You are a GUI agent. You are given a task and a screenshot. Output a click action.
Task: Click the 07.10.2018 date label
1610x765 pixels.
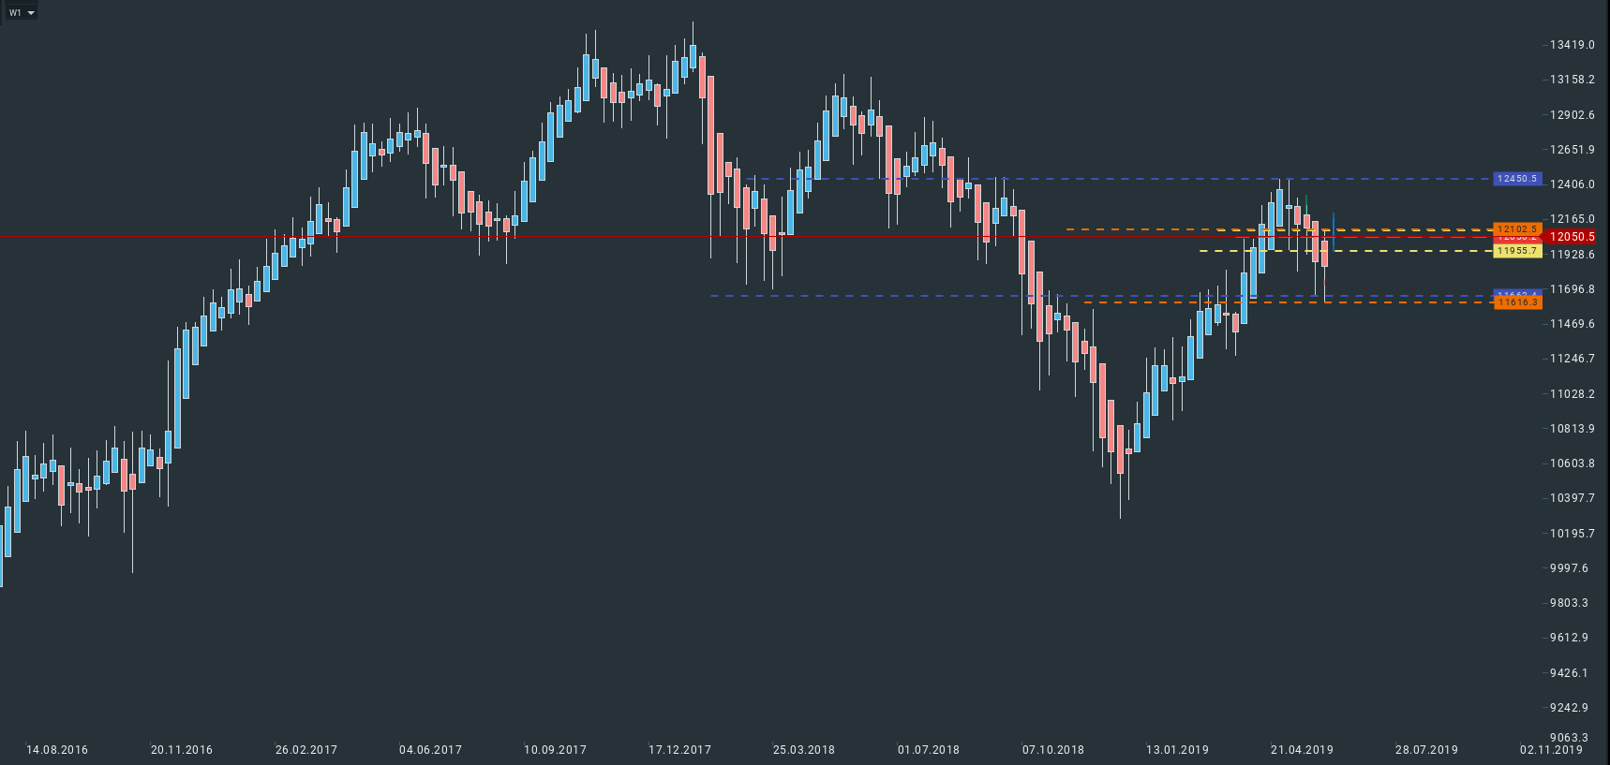click(1053, 750)
